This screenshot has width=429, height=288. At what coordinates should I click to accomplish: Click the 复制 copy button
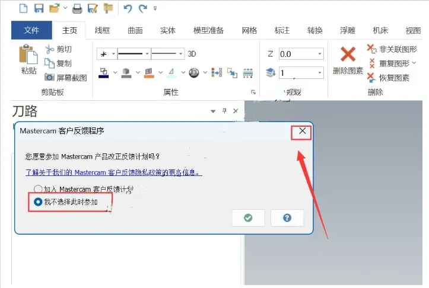[x=58, y=63]
